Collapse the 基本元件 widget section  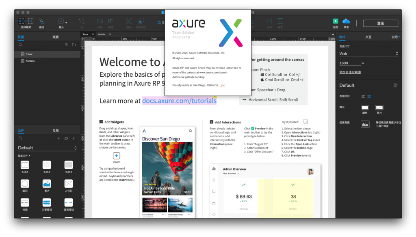pyautogui.click(x=24, y=155)
